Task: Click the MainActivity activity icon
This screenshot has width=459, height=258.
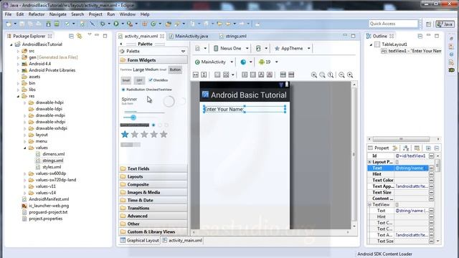Action: (x=197, y=62)
